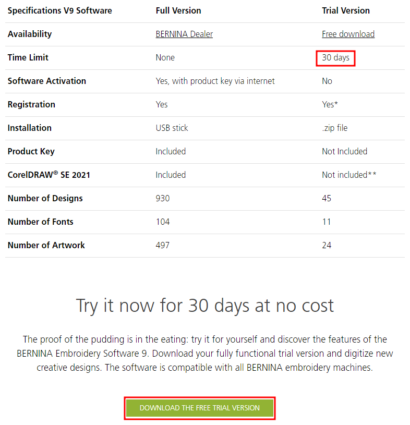Click the '104' fonts value
The image size is (410, 425).
coord(163,222)
